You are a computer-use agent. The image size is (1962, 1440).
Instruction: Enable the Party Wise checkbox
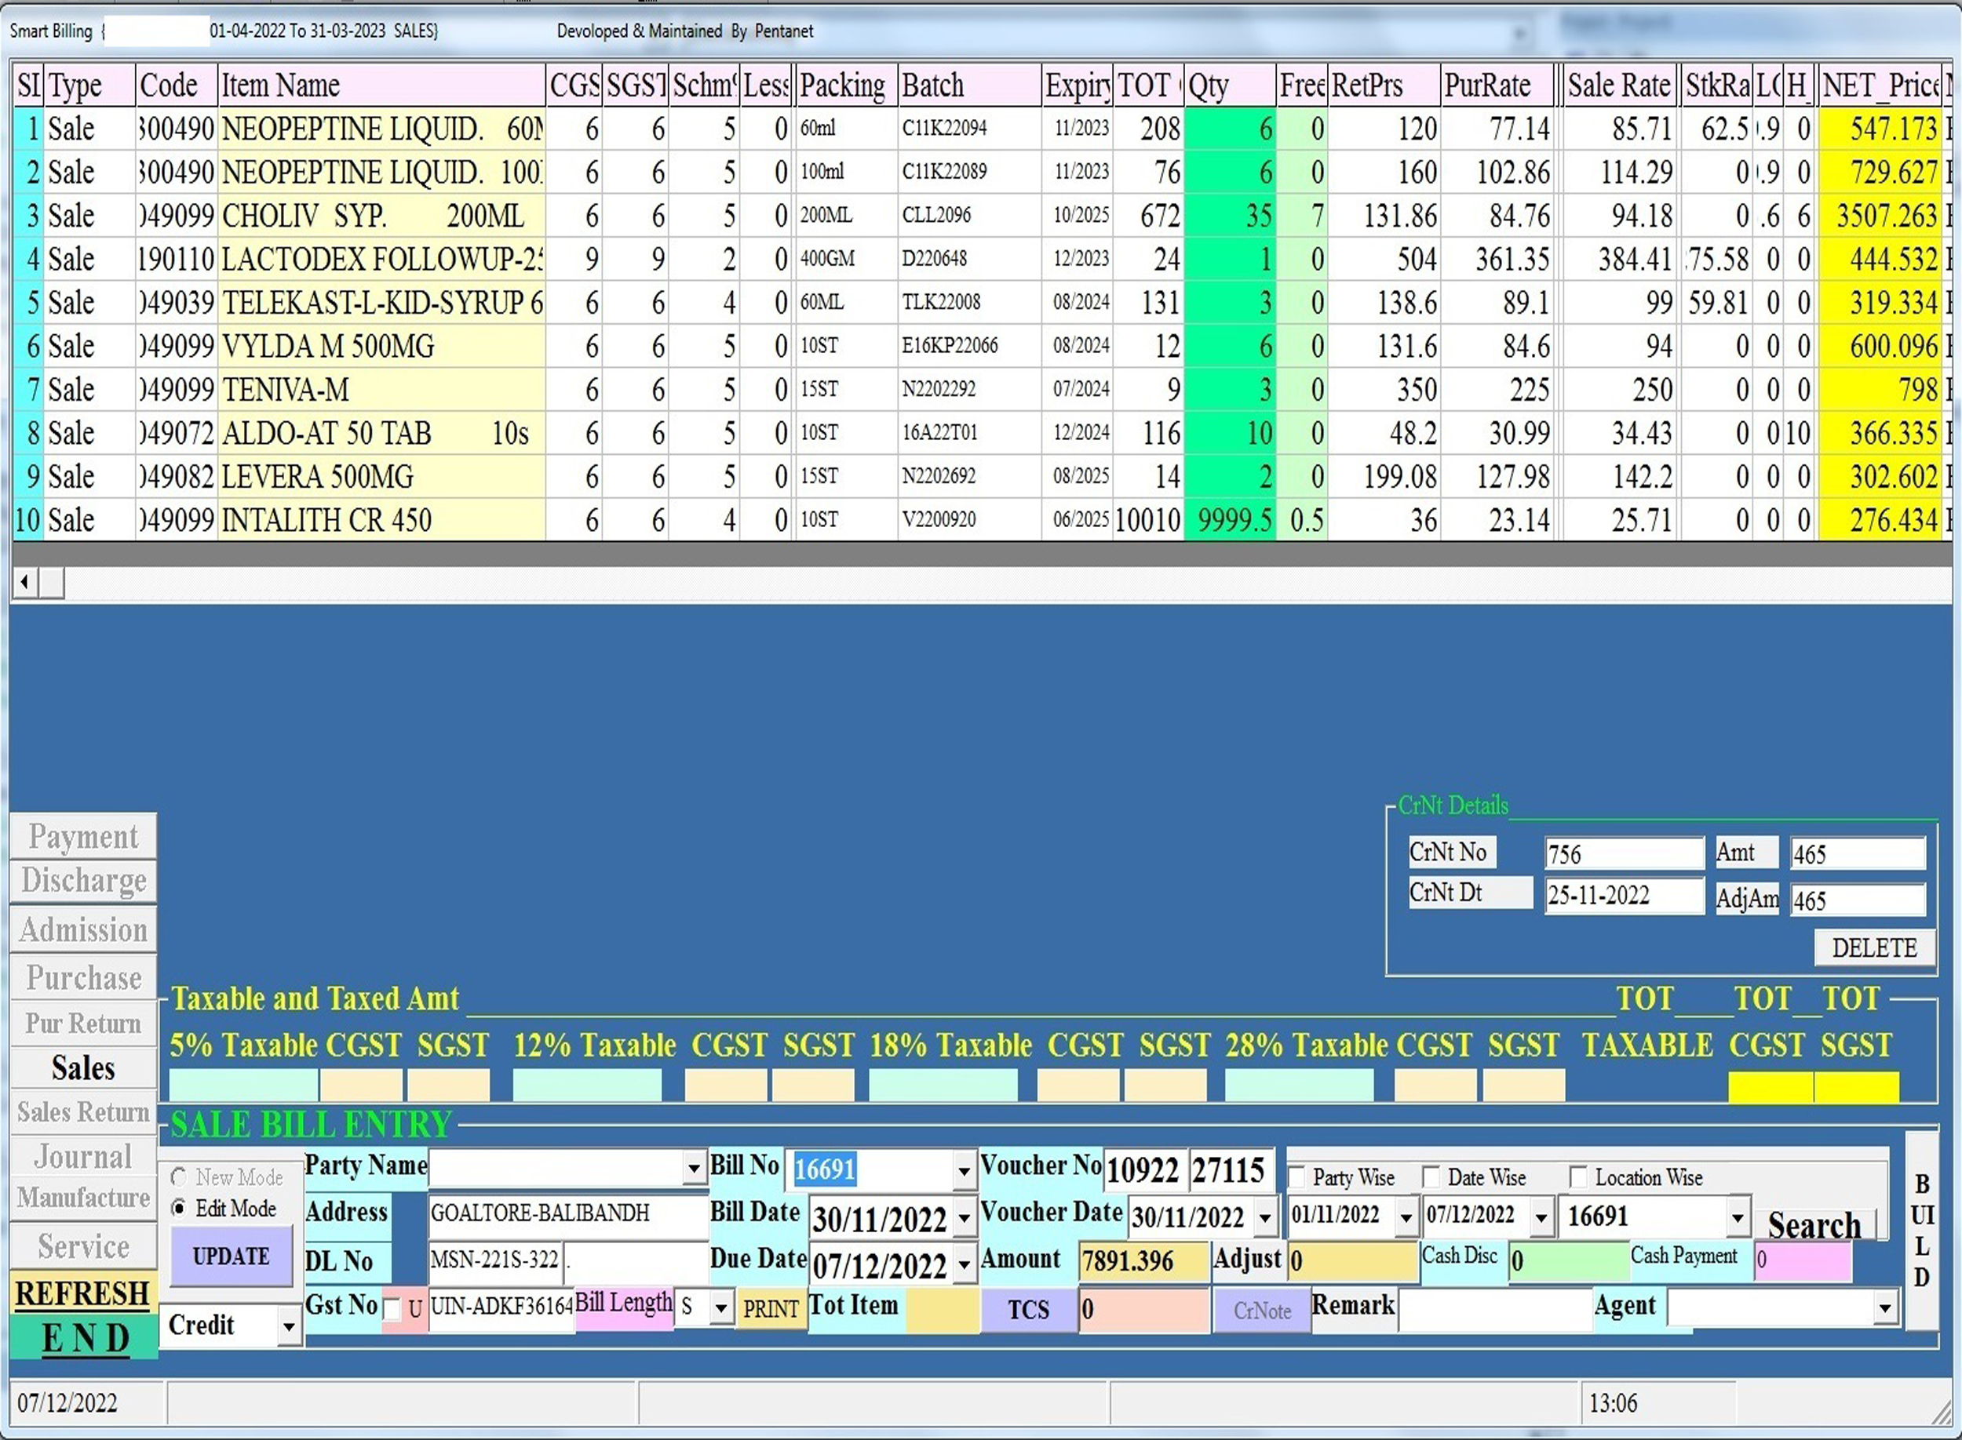1296,1177
